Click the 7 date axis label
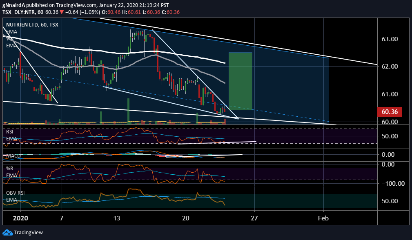Screen dimensions: 412x240 click(62, 218)
